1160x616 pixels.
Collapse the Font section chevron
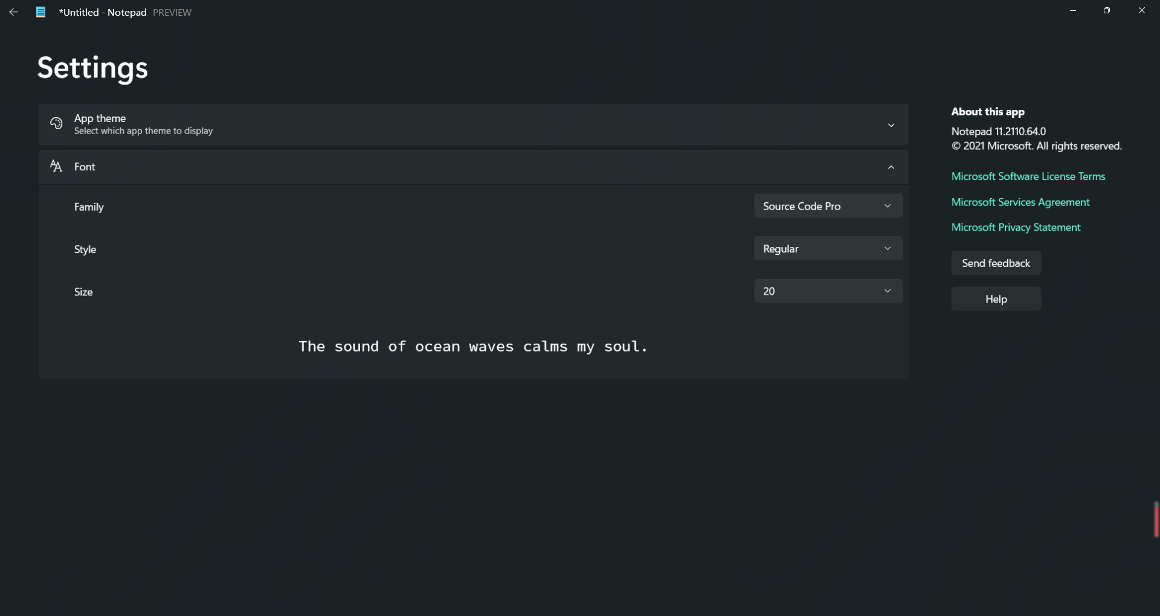tap(891, 167)
